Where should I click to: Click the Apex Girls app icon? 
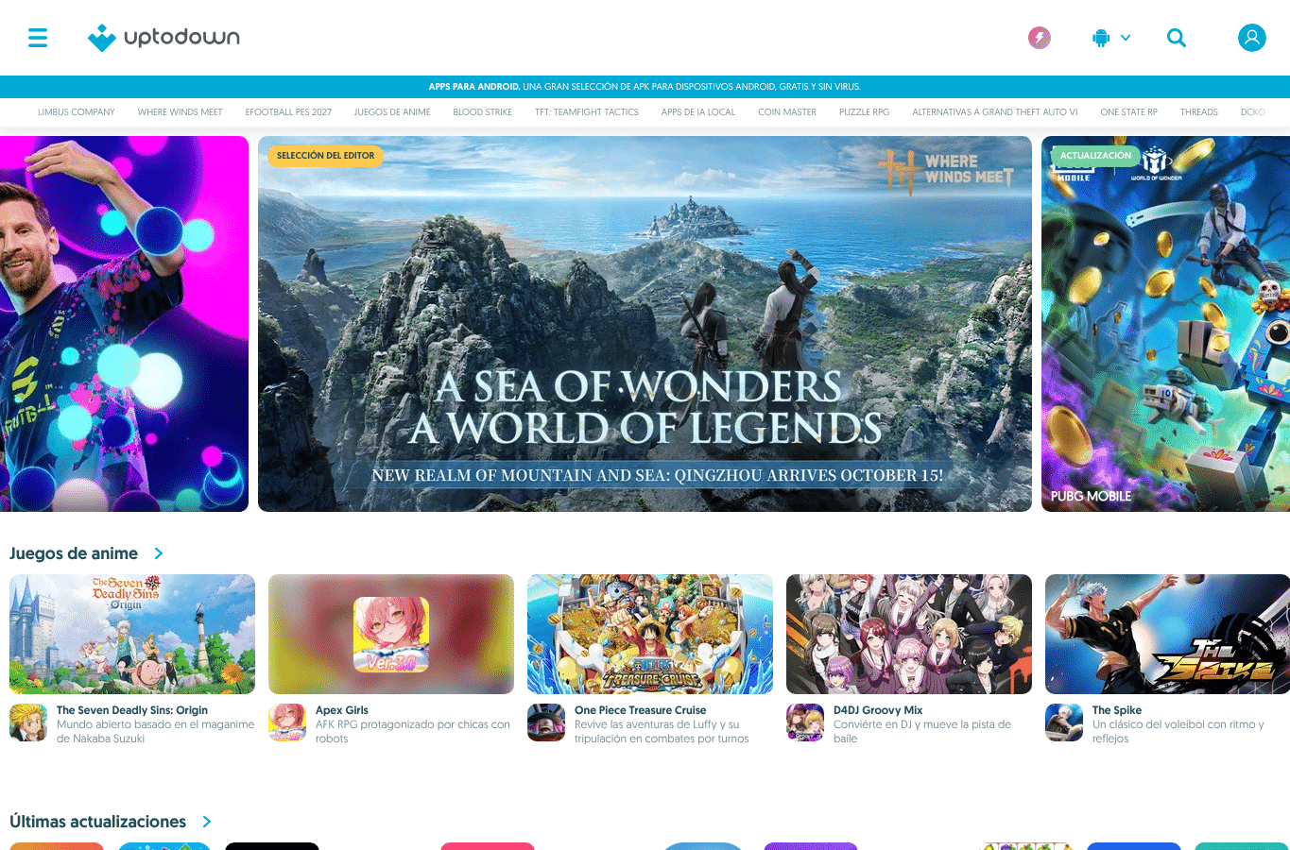click(287, 722)
